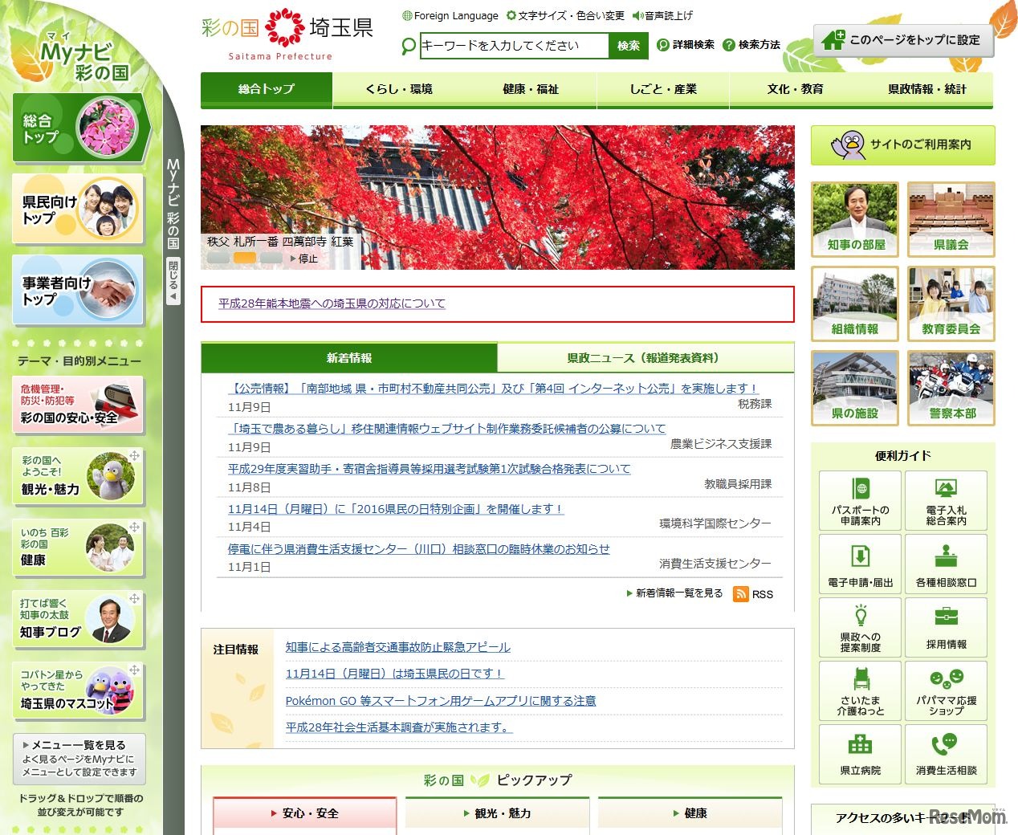Open the 組織情報 thumbnail

pyautogui.click(x=855, y=303)
